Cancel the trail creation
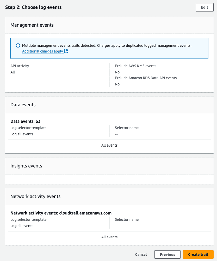Viewport: 217px width, 261px height. pyautogui.click(x=141, y=254)
